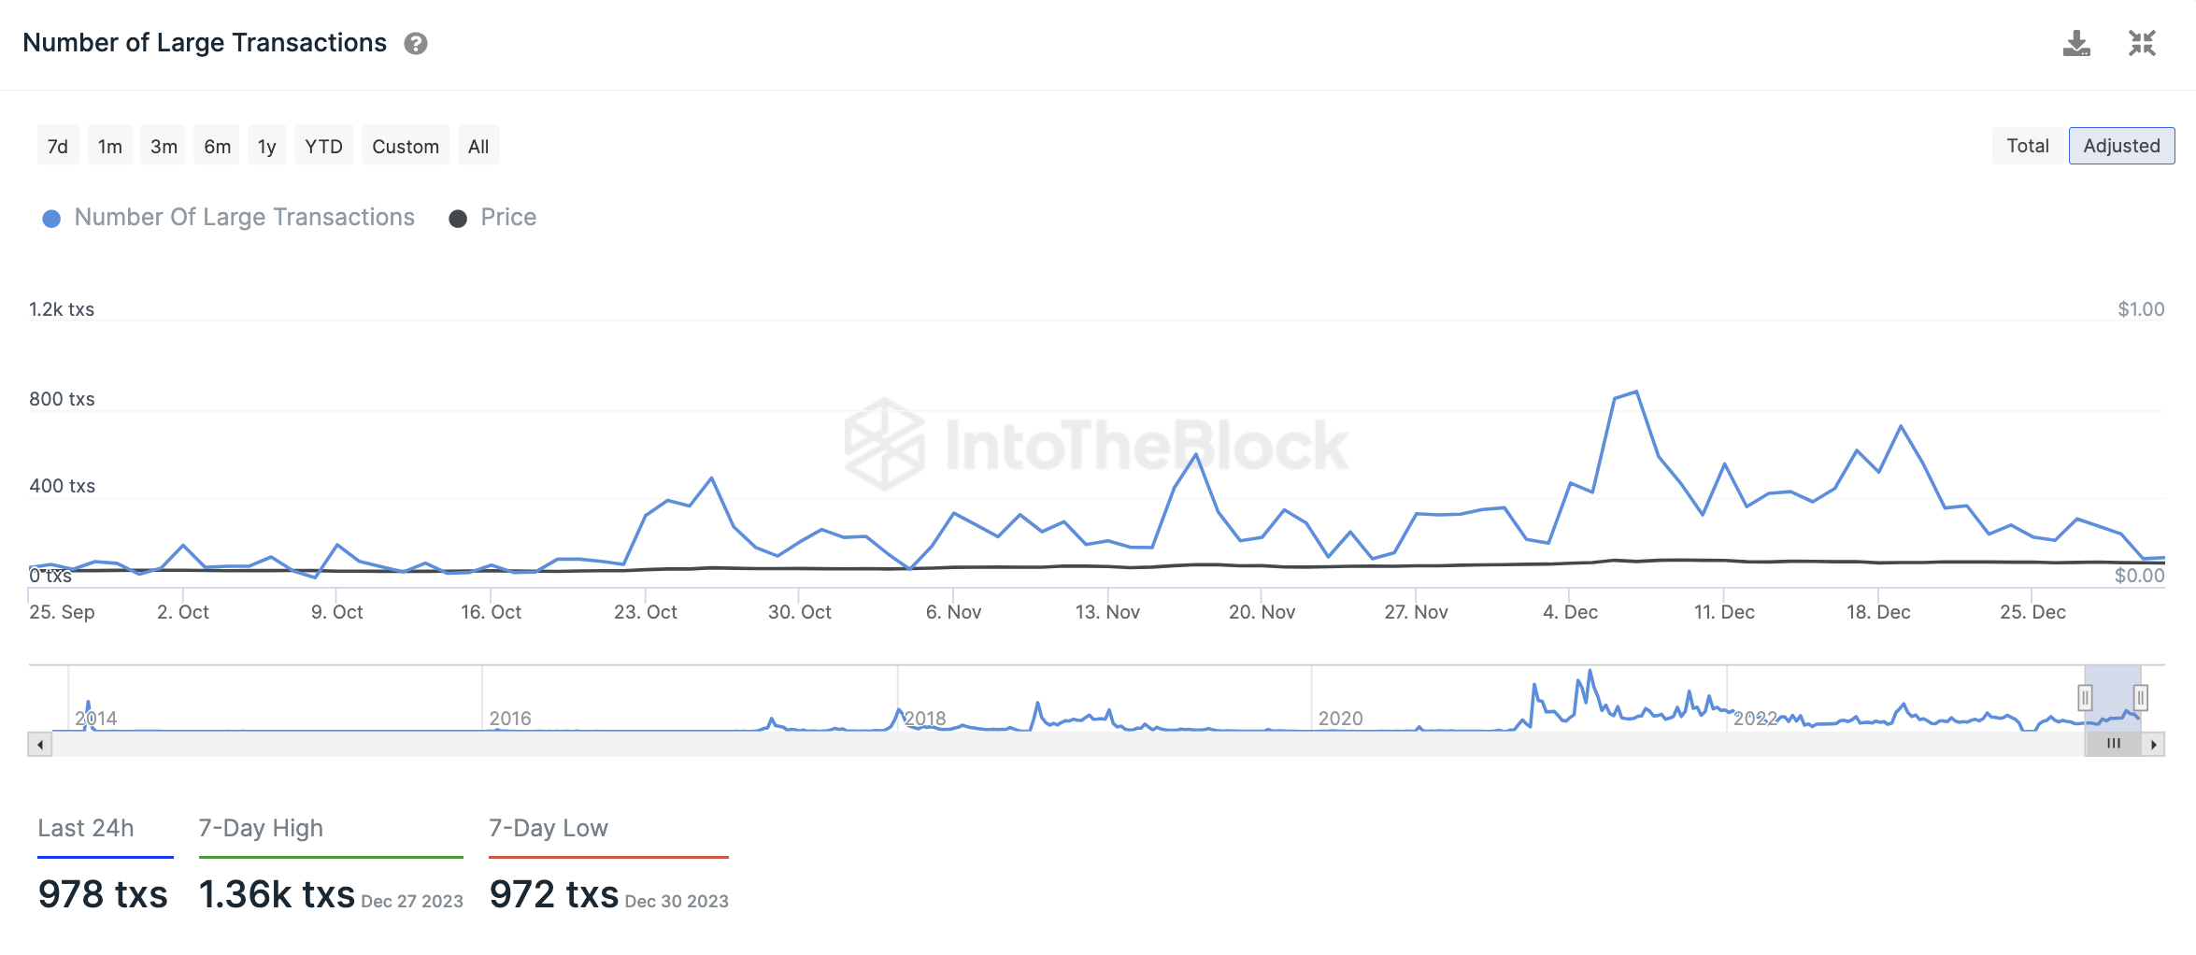Screen dimensions: 2196x955
Task: Click the 2018 area in navigator
Action: 925,718
